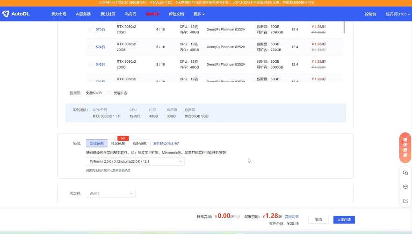The height and width of the screenshot is (234, 412).
Task: Select the radio button for machine 548
Action: coord(90,65)
